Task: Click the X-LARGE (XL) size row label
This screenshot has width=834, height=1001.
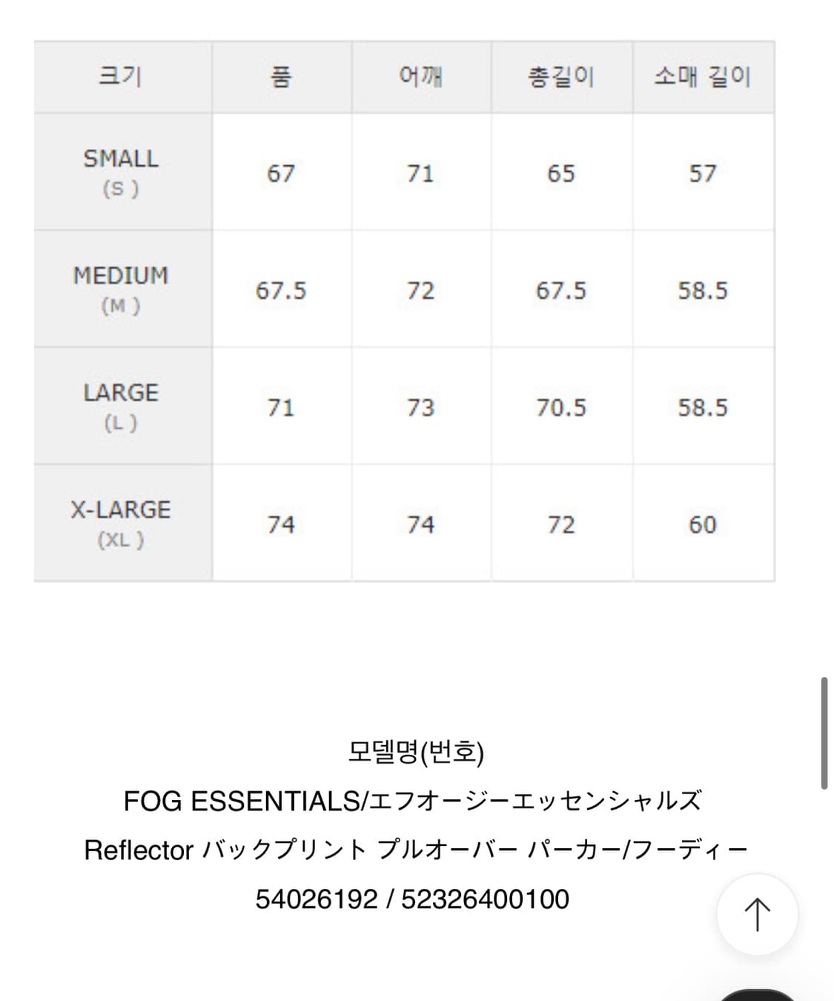Action: [x=121, y=523]
